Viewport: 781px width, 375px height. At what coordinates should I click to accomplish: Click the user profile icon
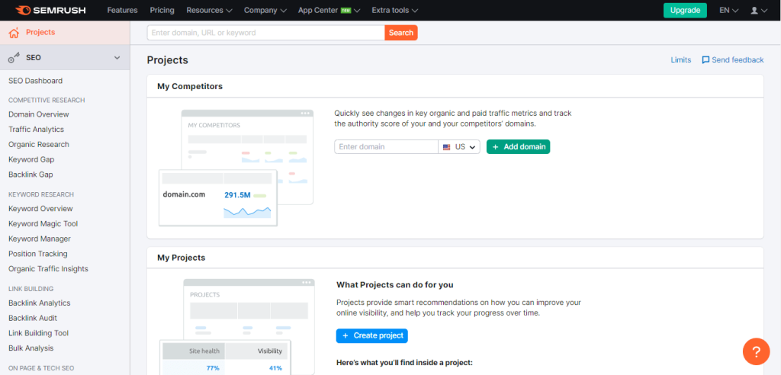pyautogui.click(x=754, y=10)
